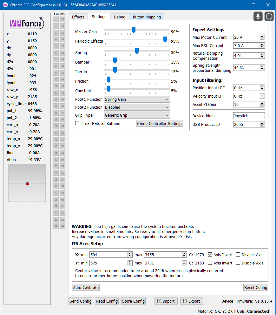276x315 pixels.
Task: Click the VPforce logo
Action: coord(27,23)
